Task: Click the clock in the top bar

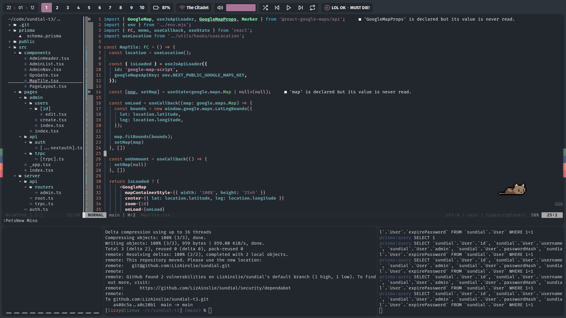Action: pyautogui.click(x=20, y=8)
